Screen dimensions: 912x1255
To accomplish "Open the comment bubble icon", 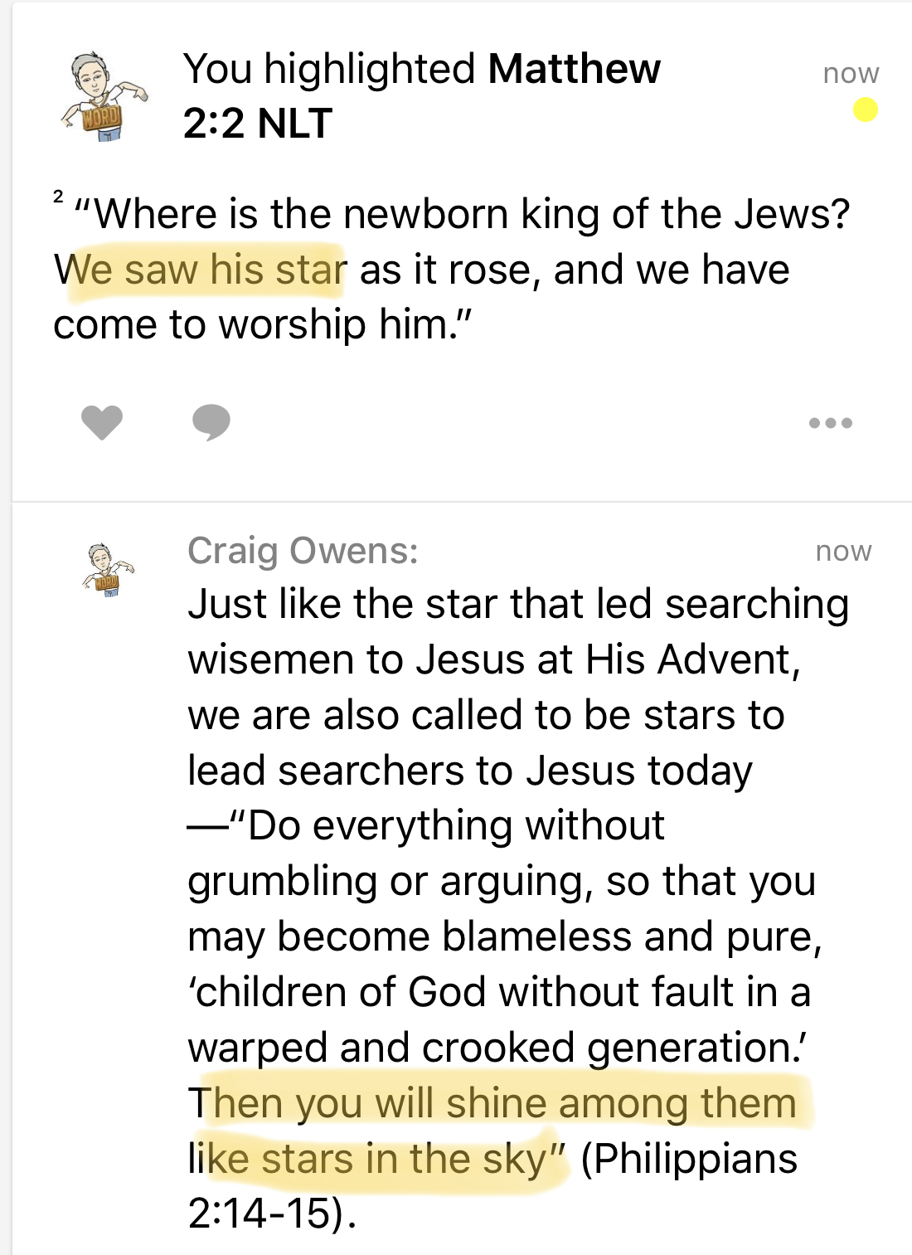I will [x=211, y=422].
